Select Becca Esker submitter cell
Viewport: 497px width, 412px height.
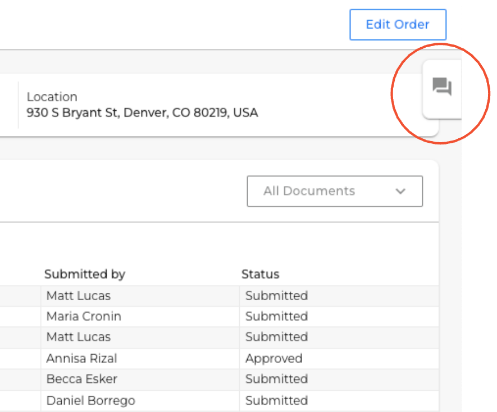tap(82, 379)
